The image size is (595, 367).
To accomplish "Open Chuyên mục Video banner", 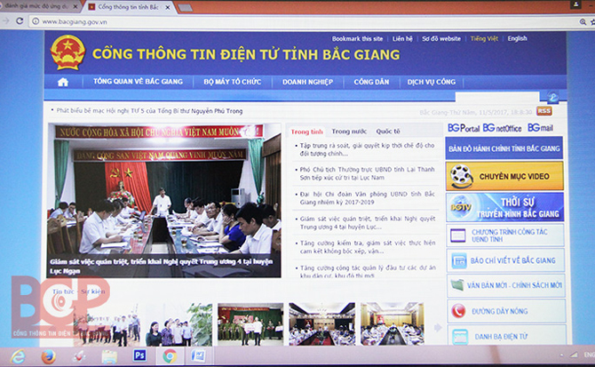I will pyautogui.click(x=504, y=177).
